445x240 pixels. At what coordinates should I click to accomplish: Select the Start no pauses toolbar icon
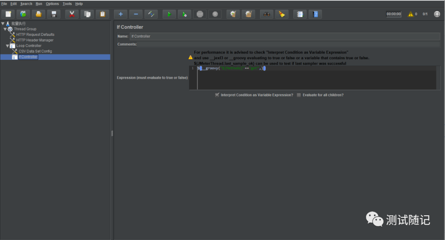pyautogui.click(x=185, y=14)
